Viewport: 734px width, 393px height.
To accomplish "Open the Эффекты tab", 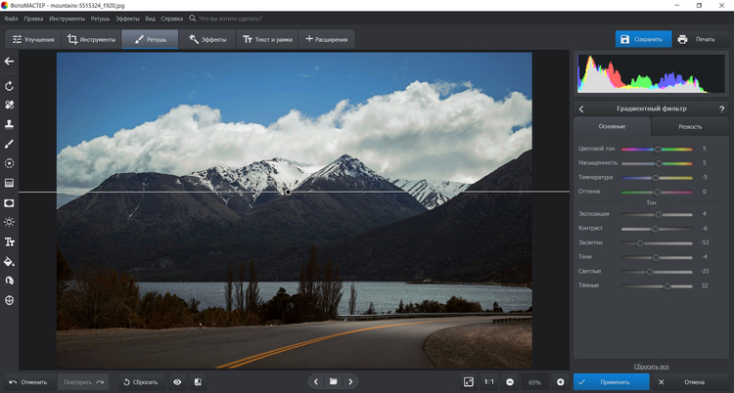I will (207, 39).
